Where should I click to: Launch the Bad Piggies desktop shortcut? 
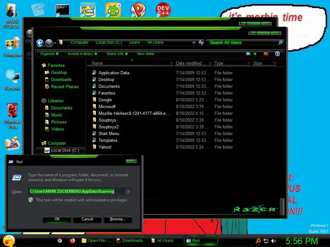pyautogui.click(x=113, y=10)
